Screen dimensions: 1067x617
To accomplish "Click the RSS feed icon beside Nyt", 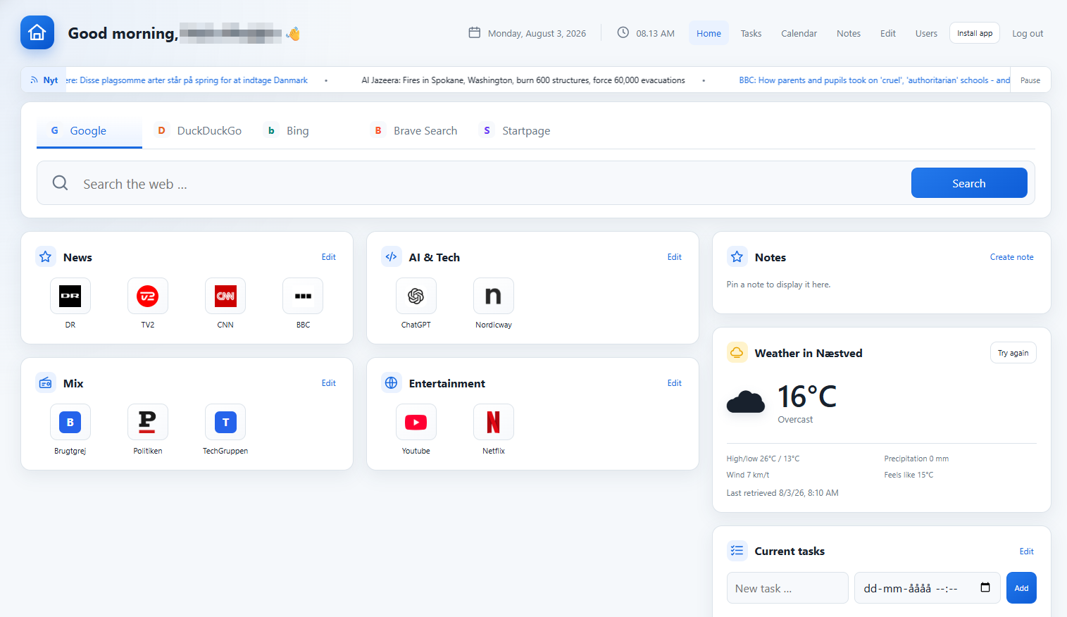I will click(x=35, y=80).
